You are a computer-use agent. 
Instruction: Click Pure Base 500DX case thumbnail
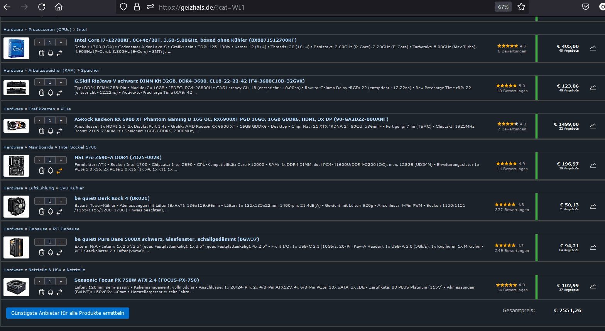click(x=16, y=247)
